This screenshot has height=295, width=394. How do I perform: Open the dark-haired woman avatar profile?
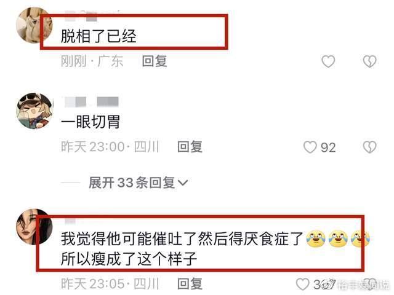point(34,227)
